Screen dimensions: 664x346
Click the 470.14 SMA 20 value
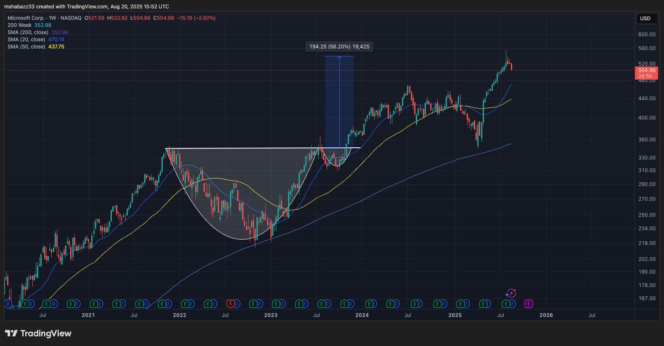pyautogui.click(x=58, y=39)
